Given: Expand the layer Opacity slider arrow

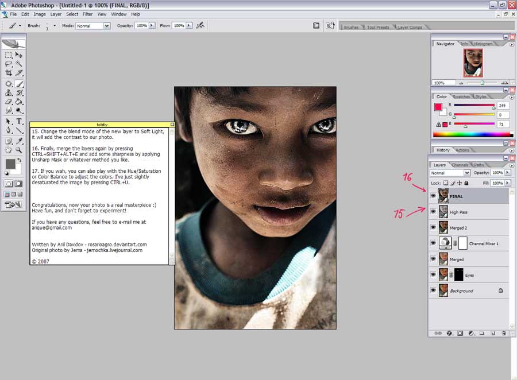Looking at the screenshot, I should [x=508, y=173].
